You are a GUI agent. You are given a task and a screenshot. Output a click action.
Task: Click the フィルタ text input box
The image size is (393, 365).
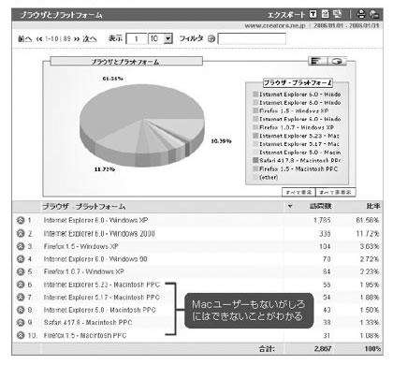coord(252,38)
